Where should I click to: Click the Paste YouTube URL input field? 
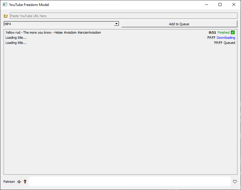(124, 16)
